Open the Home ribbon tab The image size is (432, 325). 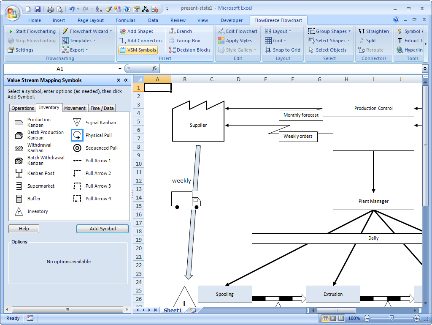tap(35, 20)
